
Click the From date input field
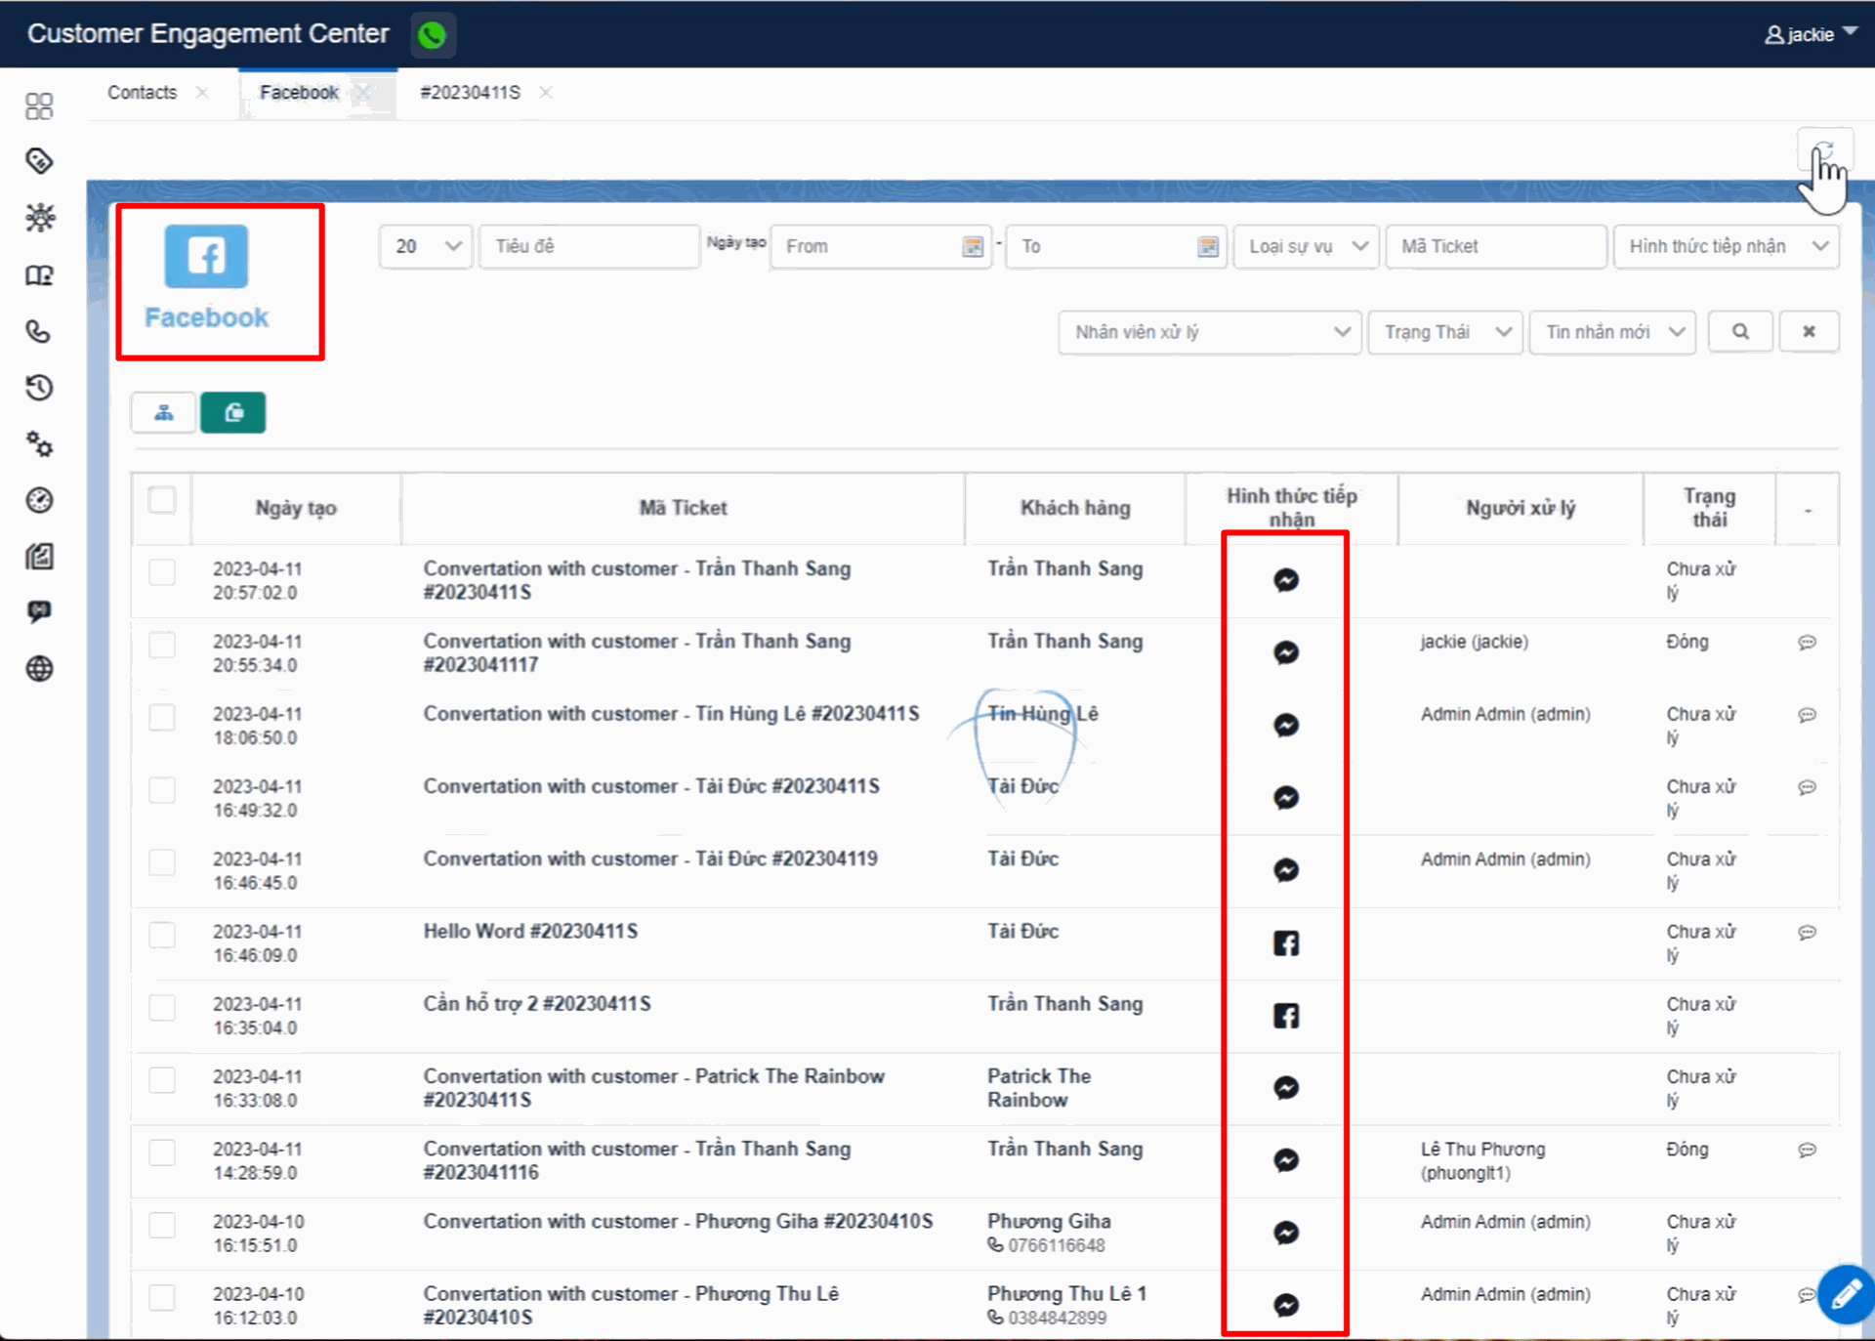coord(881,246)
